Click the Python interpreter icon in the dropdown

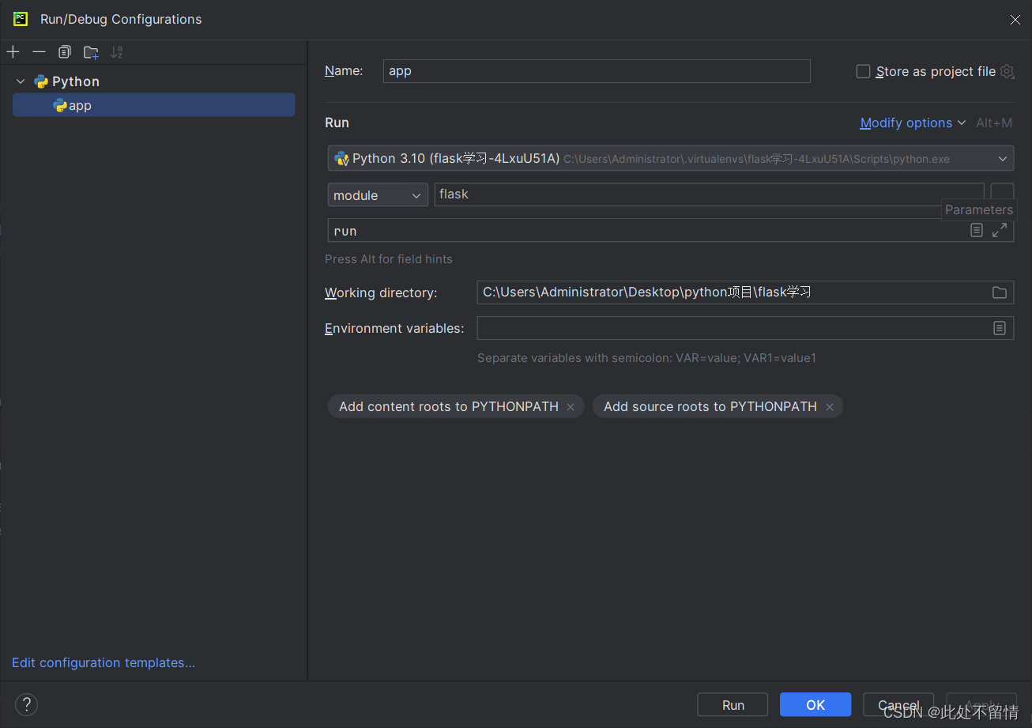341,159
